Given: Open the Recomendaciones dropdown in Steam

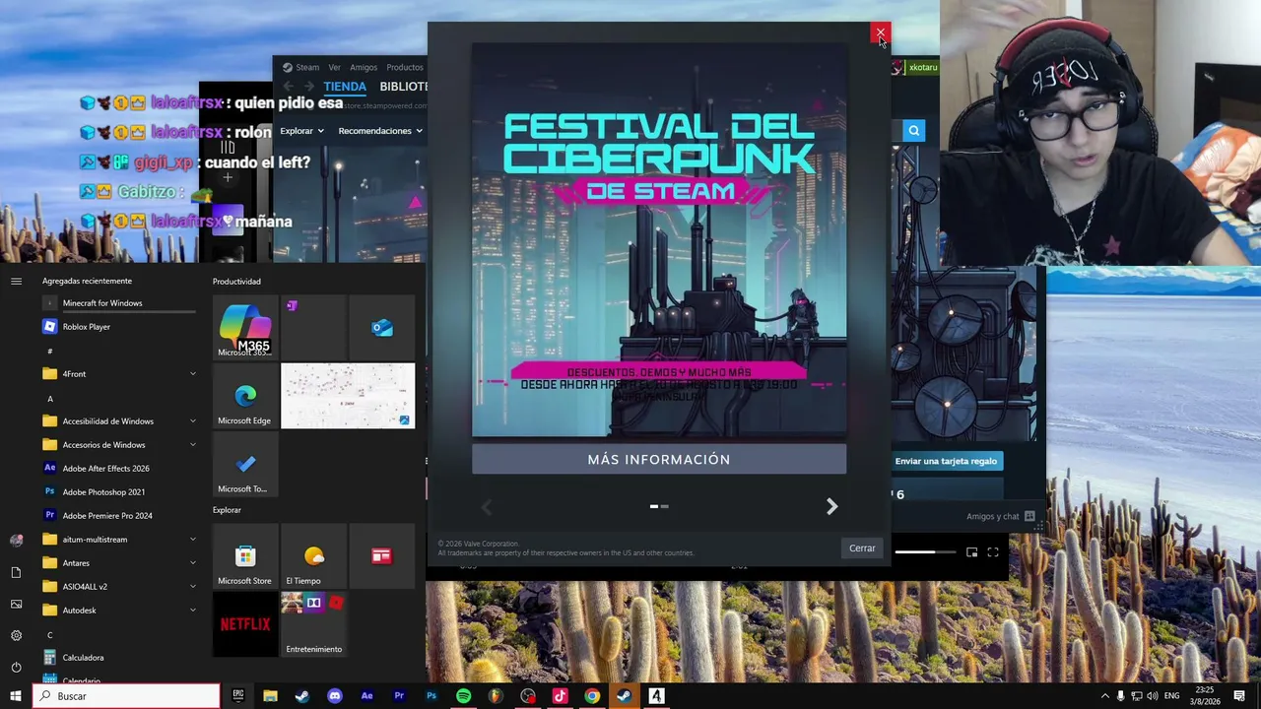Looking at the screenshot, I should [x=380, y=131].
